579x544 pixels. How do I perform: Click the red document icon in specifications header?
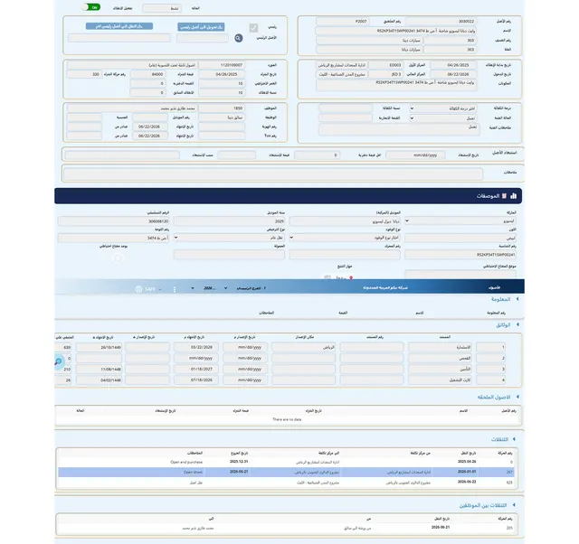pyautogui.click(x=504, y=196)
